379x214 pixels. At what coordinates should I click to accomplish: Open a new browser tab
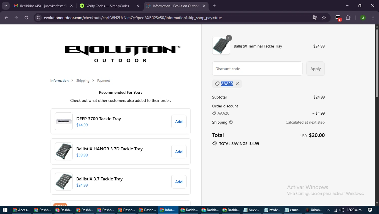coord(214,6)
